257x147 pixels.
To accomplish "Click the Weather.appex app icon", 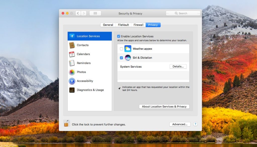I will tap(128, 48).
